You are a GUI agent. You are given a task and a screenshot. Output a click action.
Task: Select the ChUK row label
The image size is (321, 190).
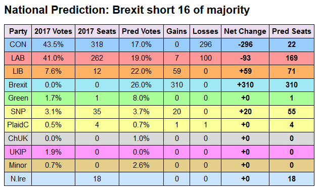tap(18, 138)
